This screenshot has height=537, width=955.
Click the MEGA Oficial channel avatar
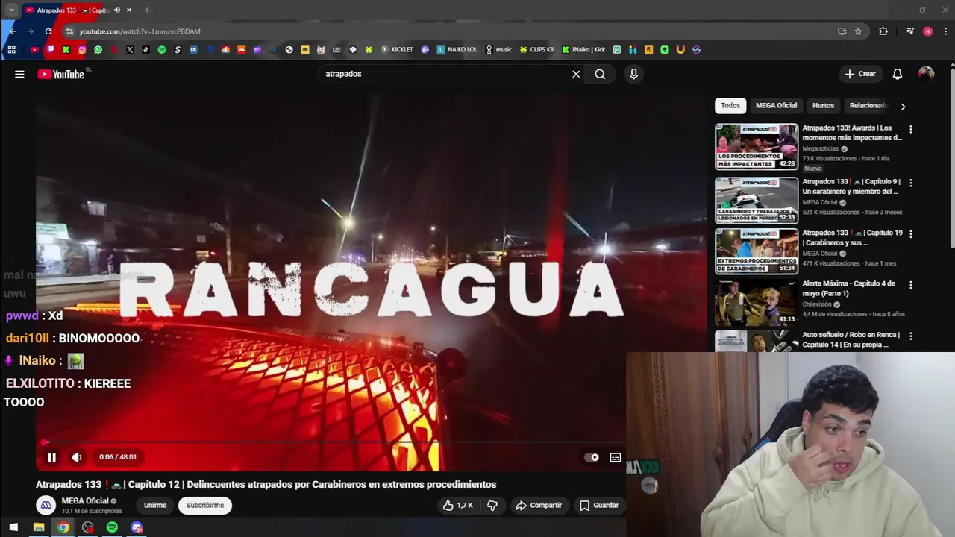pyautogui.click(x=46, y=505)
